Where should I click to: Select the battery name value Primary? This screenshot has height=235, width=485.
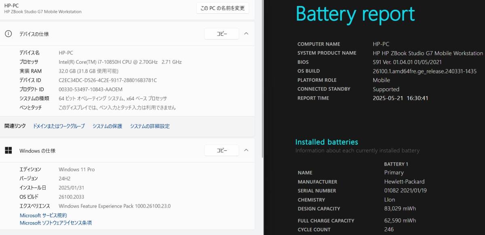click(394, 173)
